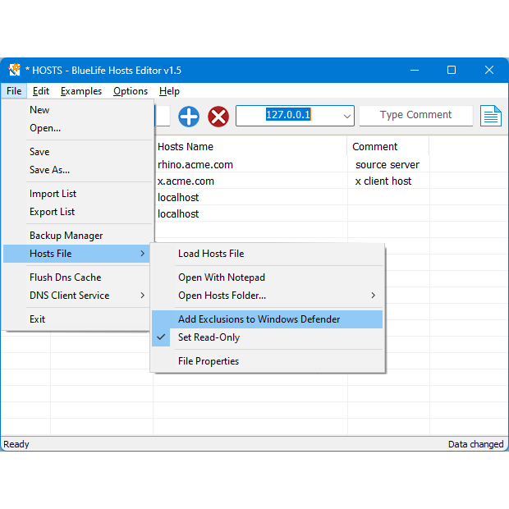Open the Options menu
The image size is (509, 509).
tap(131, 91)
